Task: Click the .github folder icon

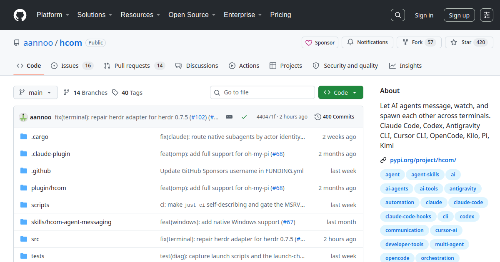Action: click(x=24, y=171)
